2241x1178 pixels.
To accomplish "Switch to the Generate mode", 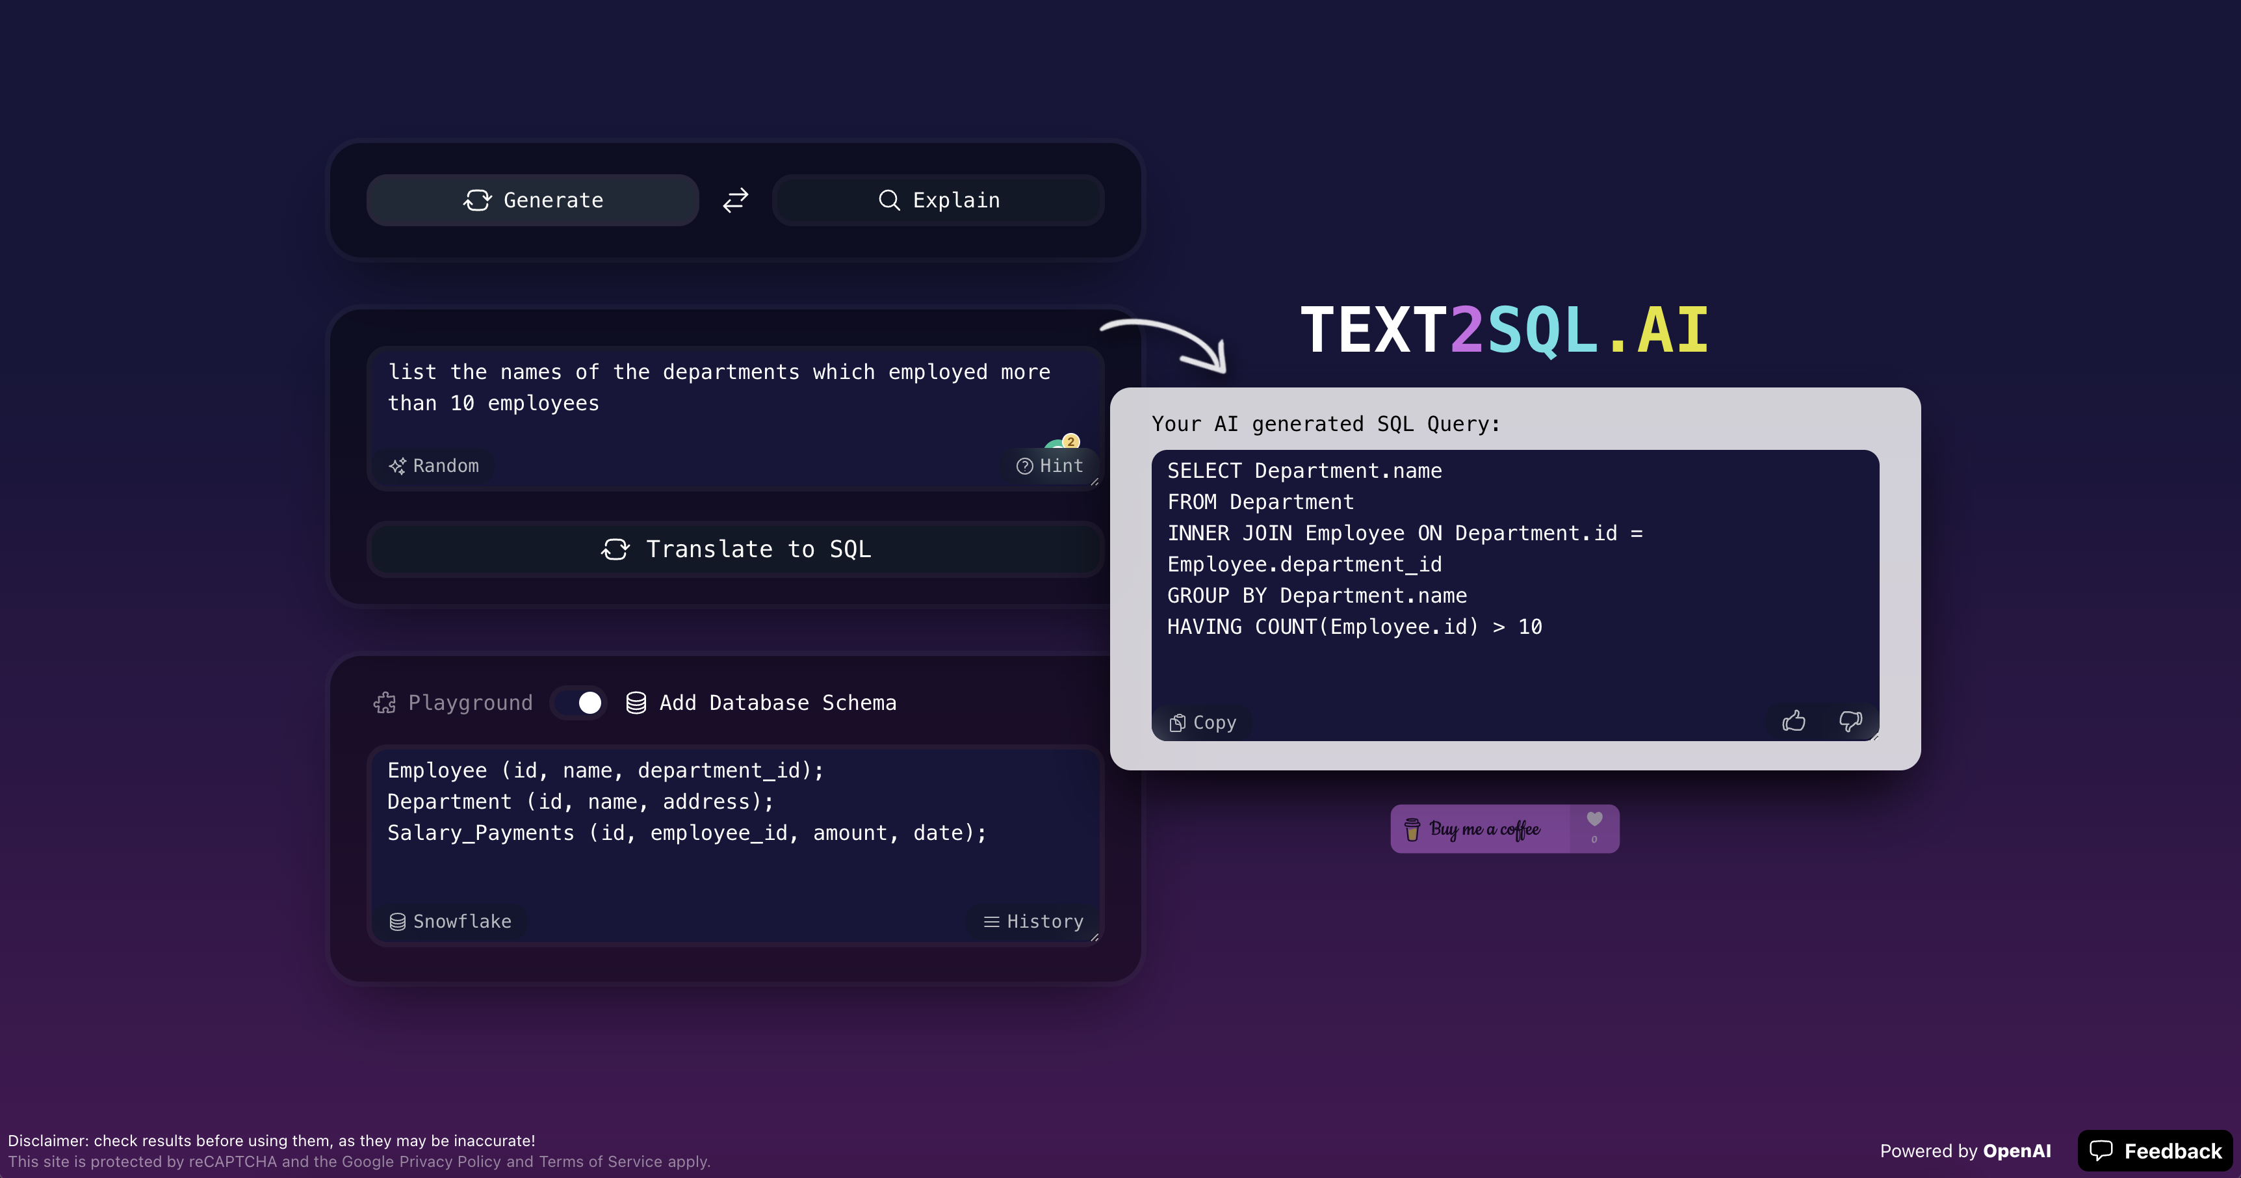I will [x=532, y=200].
